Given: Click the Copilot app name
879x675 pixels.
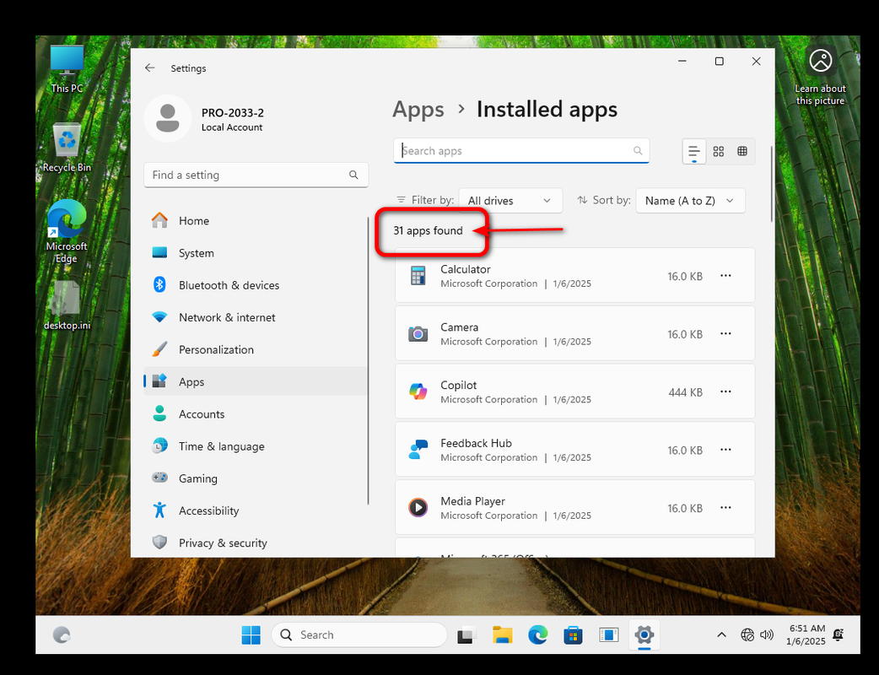Looking at the screenshot, I should pyautogui.click(x=459, y=385).
